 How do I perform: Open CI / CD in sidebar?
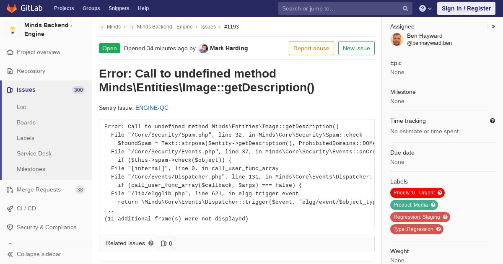click(x=26, y=209)
